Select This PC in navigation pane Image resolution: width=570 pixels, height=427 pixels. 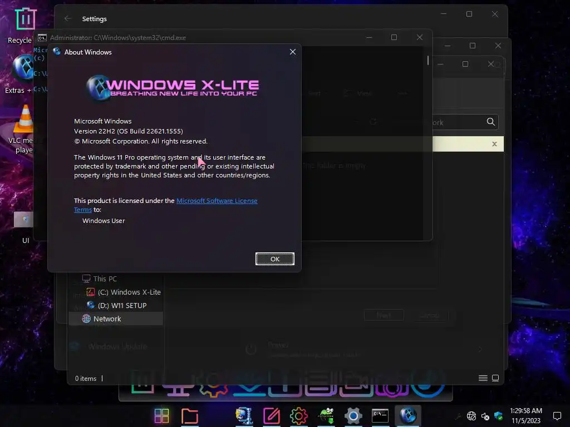tap(99, 279)
